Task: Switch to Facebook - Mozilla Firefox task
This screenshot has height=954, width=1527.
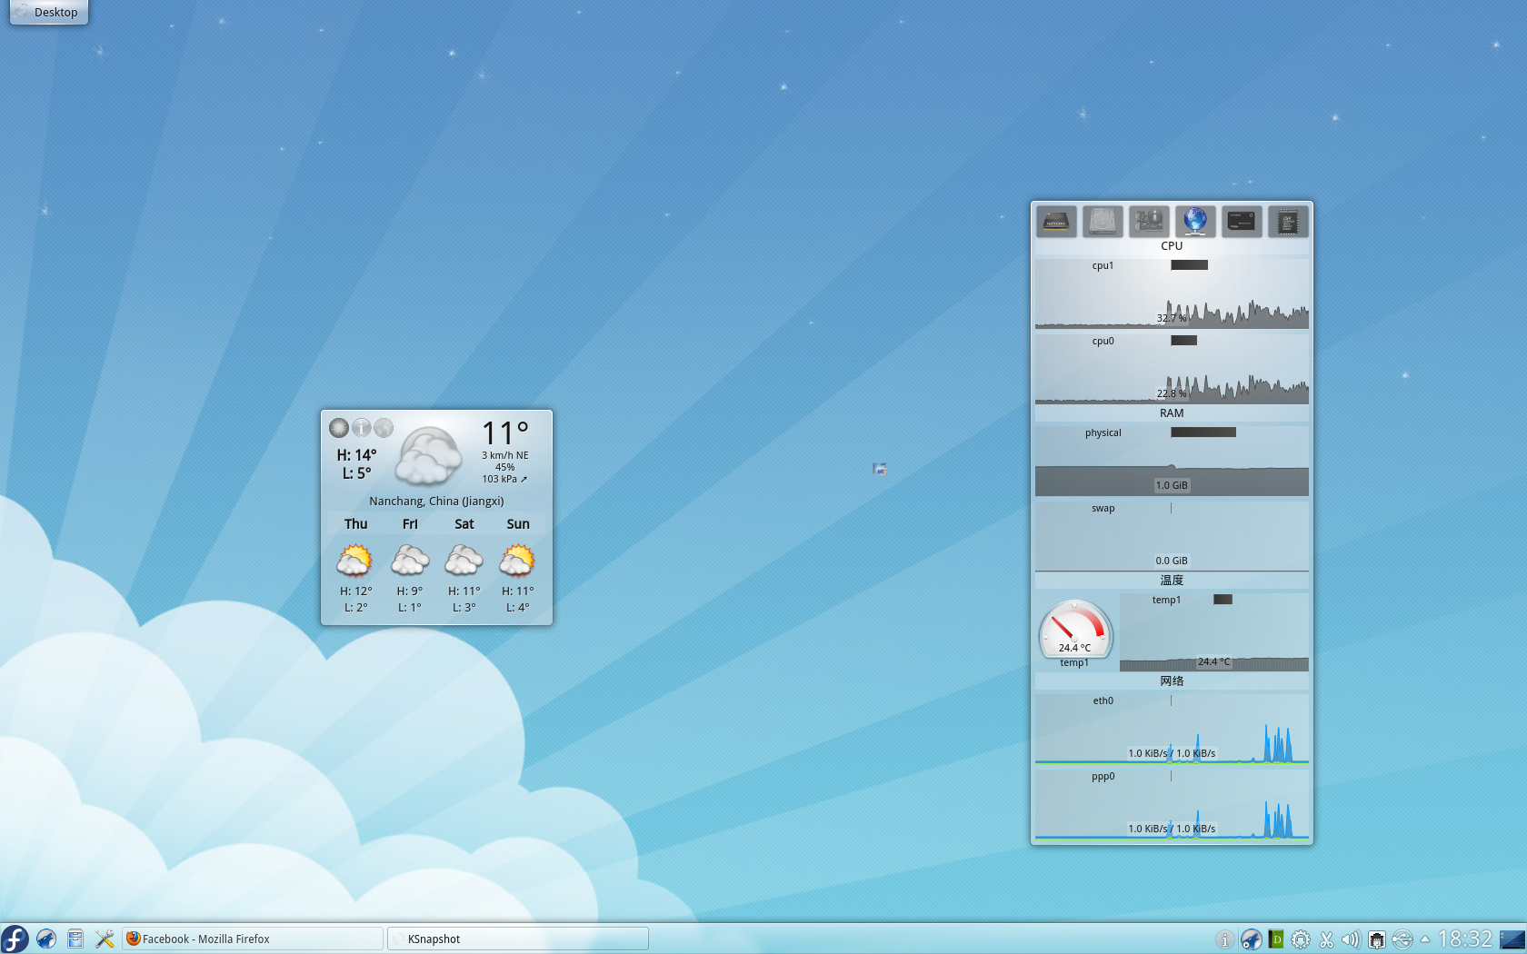Action: (253, 939)
